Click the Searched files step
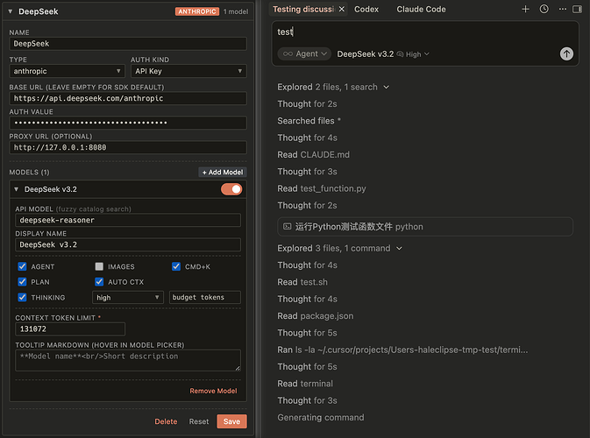The height and width of the screenshot is (438, 590). (x=309, y=121)
